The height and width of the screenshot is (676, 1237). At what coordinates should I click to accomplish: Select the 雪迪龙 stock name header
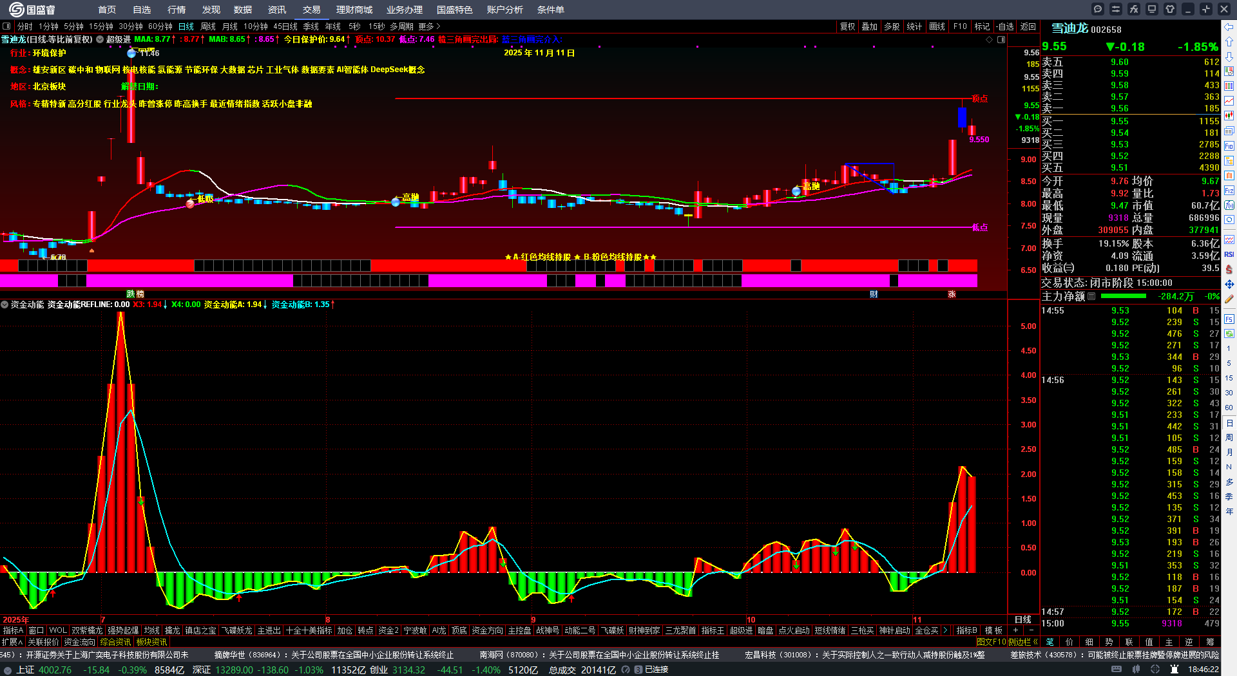coord(1069,28)
